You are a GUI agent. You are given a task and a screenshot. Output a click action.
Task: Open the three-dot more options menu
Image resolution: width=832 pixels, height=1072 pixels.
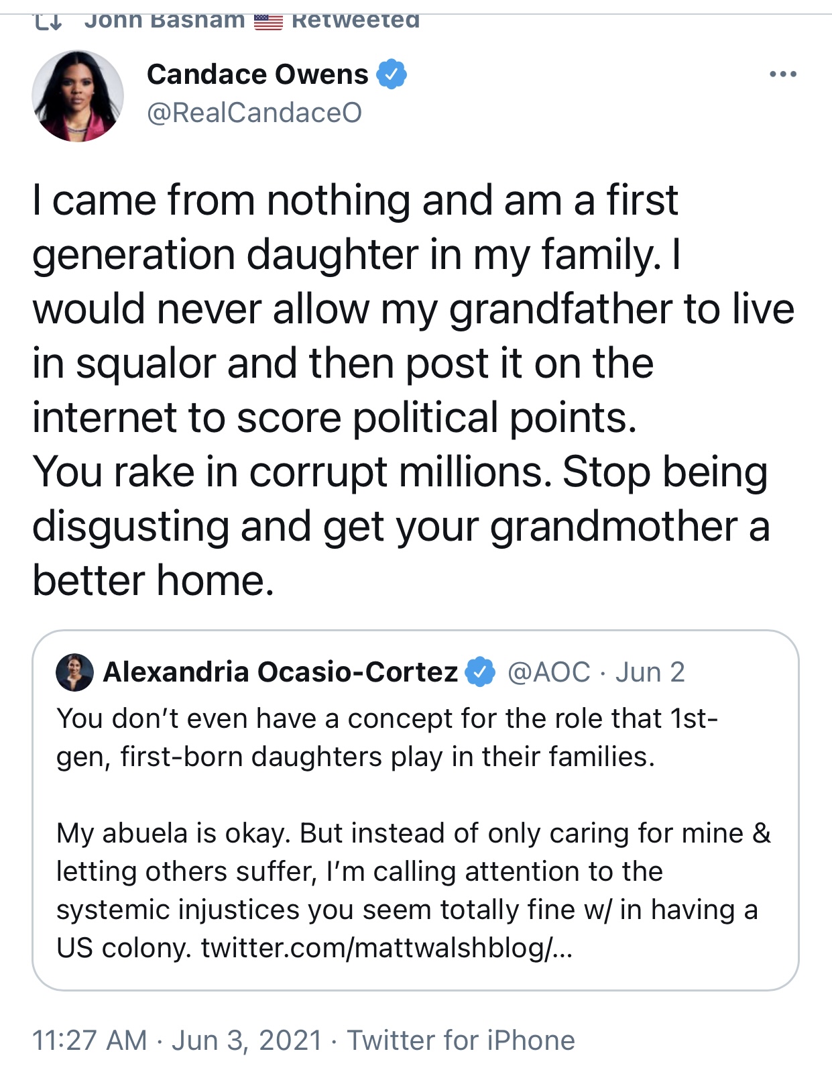[782, 74]
